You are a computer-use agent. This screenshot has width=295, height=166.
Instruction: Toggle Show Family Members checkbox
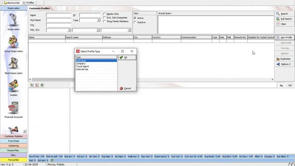click(105, 21)
